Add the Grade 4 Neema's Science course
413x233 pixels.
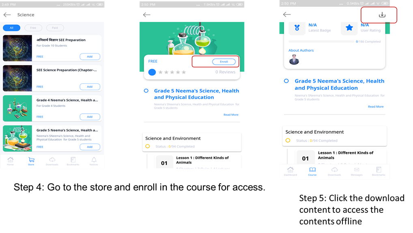click(x=90, y=116)
